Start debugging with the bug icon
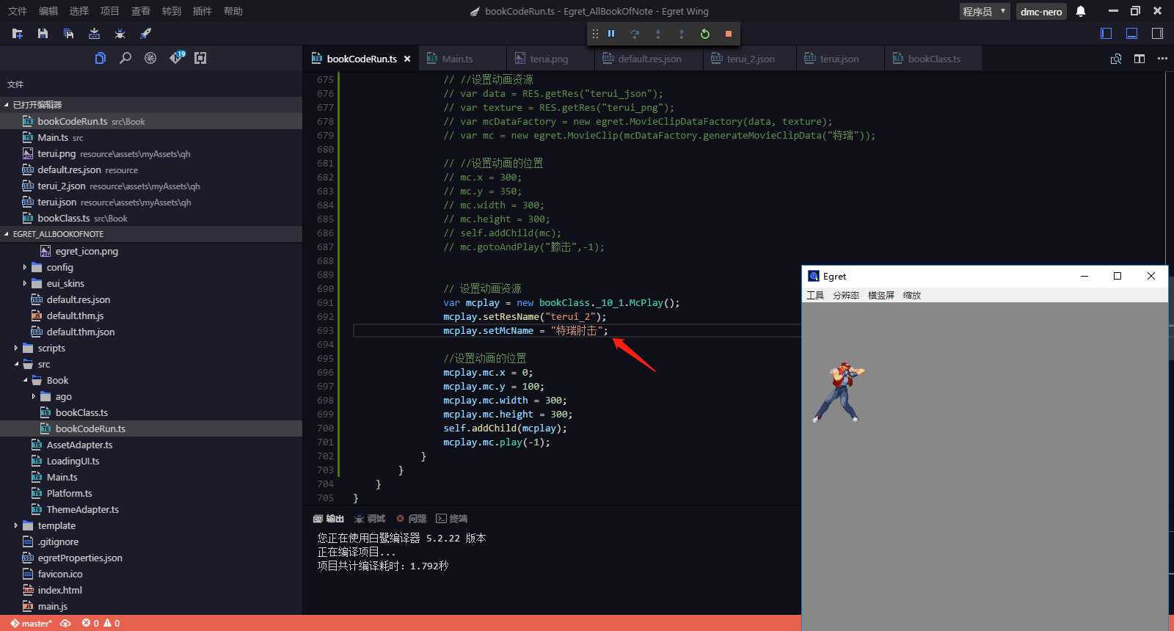 click(120, 34)
